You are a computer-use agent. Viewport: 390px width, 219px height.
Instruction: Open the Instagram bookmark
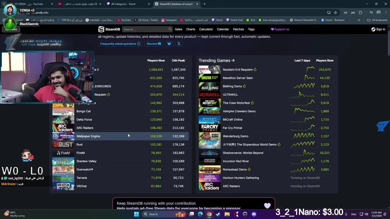coord(169,20)
